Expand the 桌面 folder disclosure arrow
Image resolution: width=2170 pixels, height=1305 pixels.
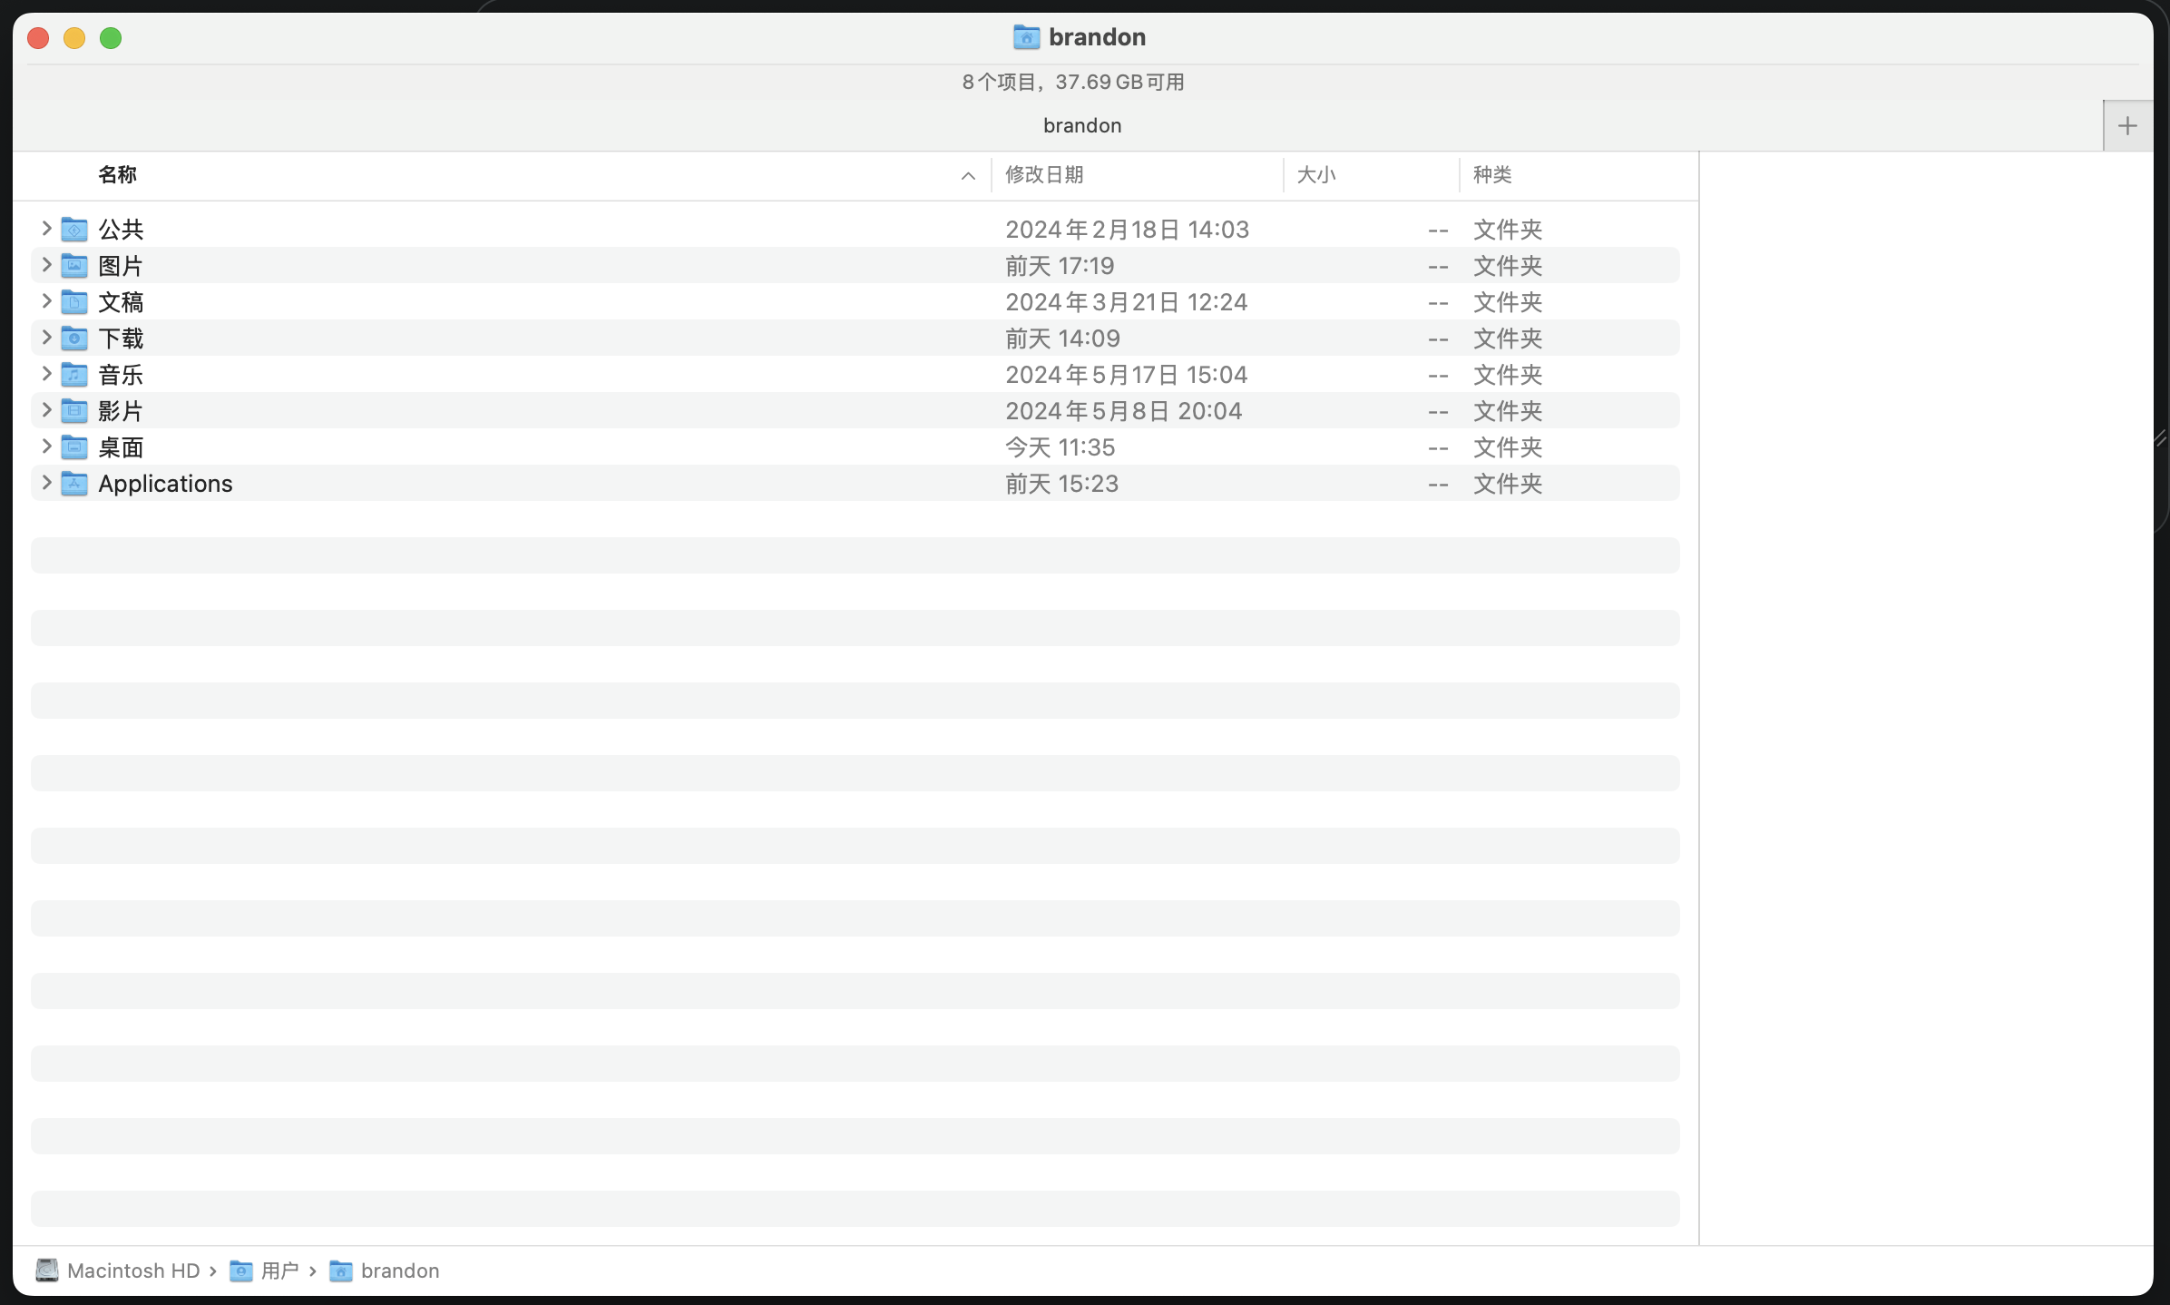[x=46, y=446]
